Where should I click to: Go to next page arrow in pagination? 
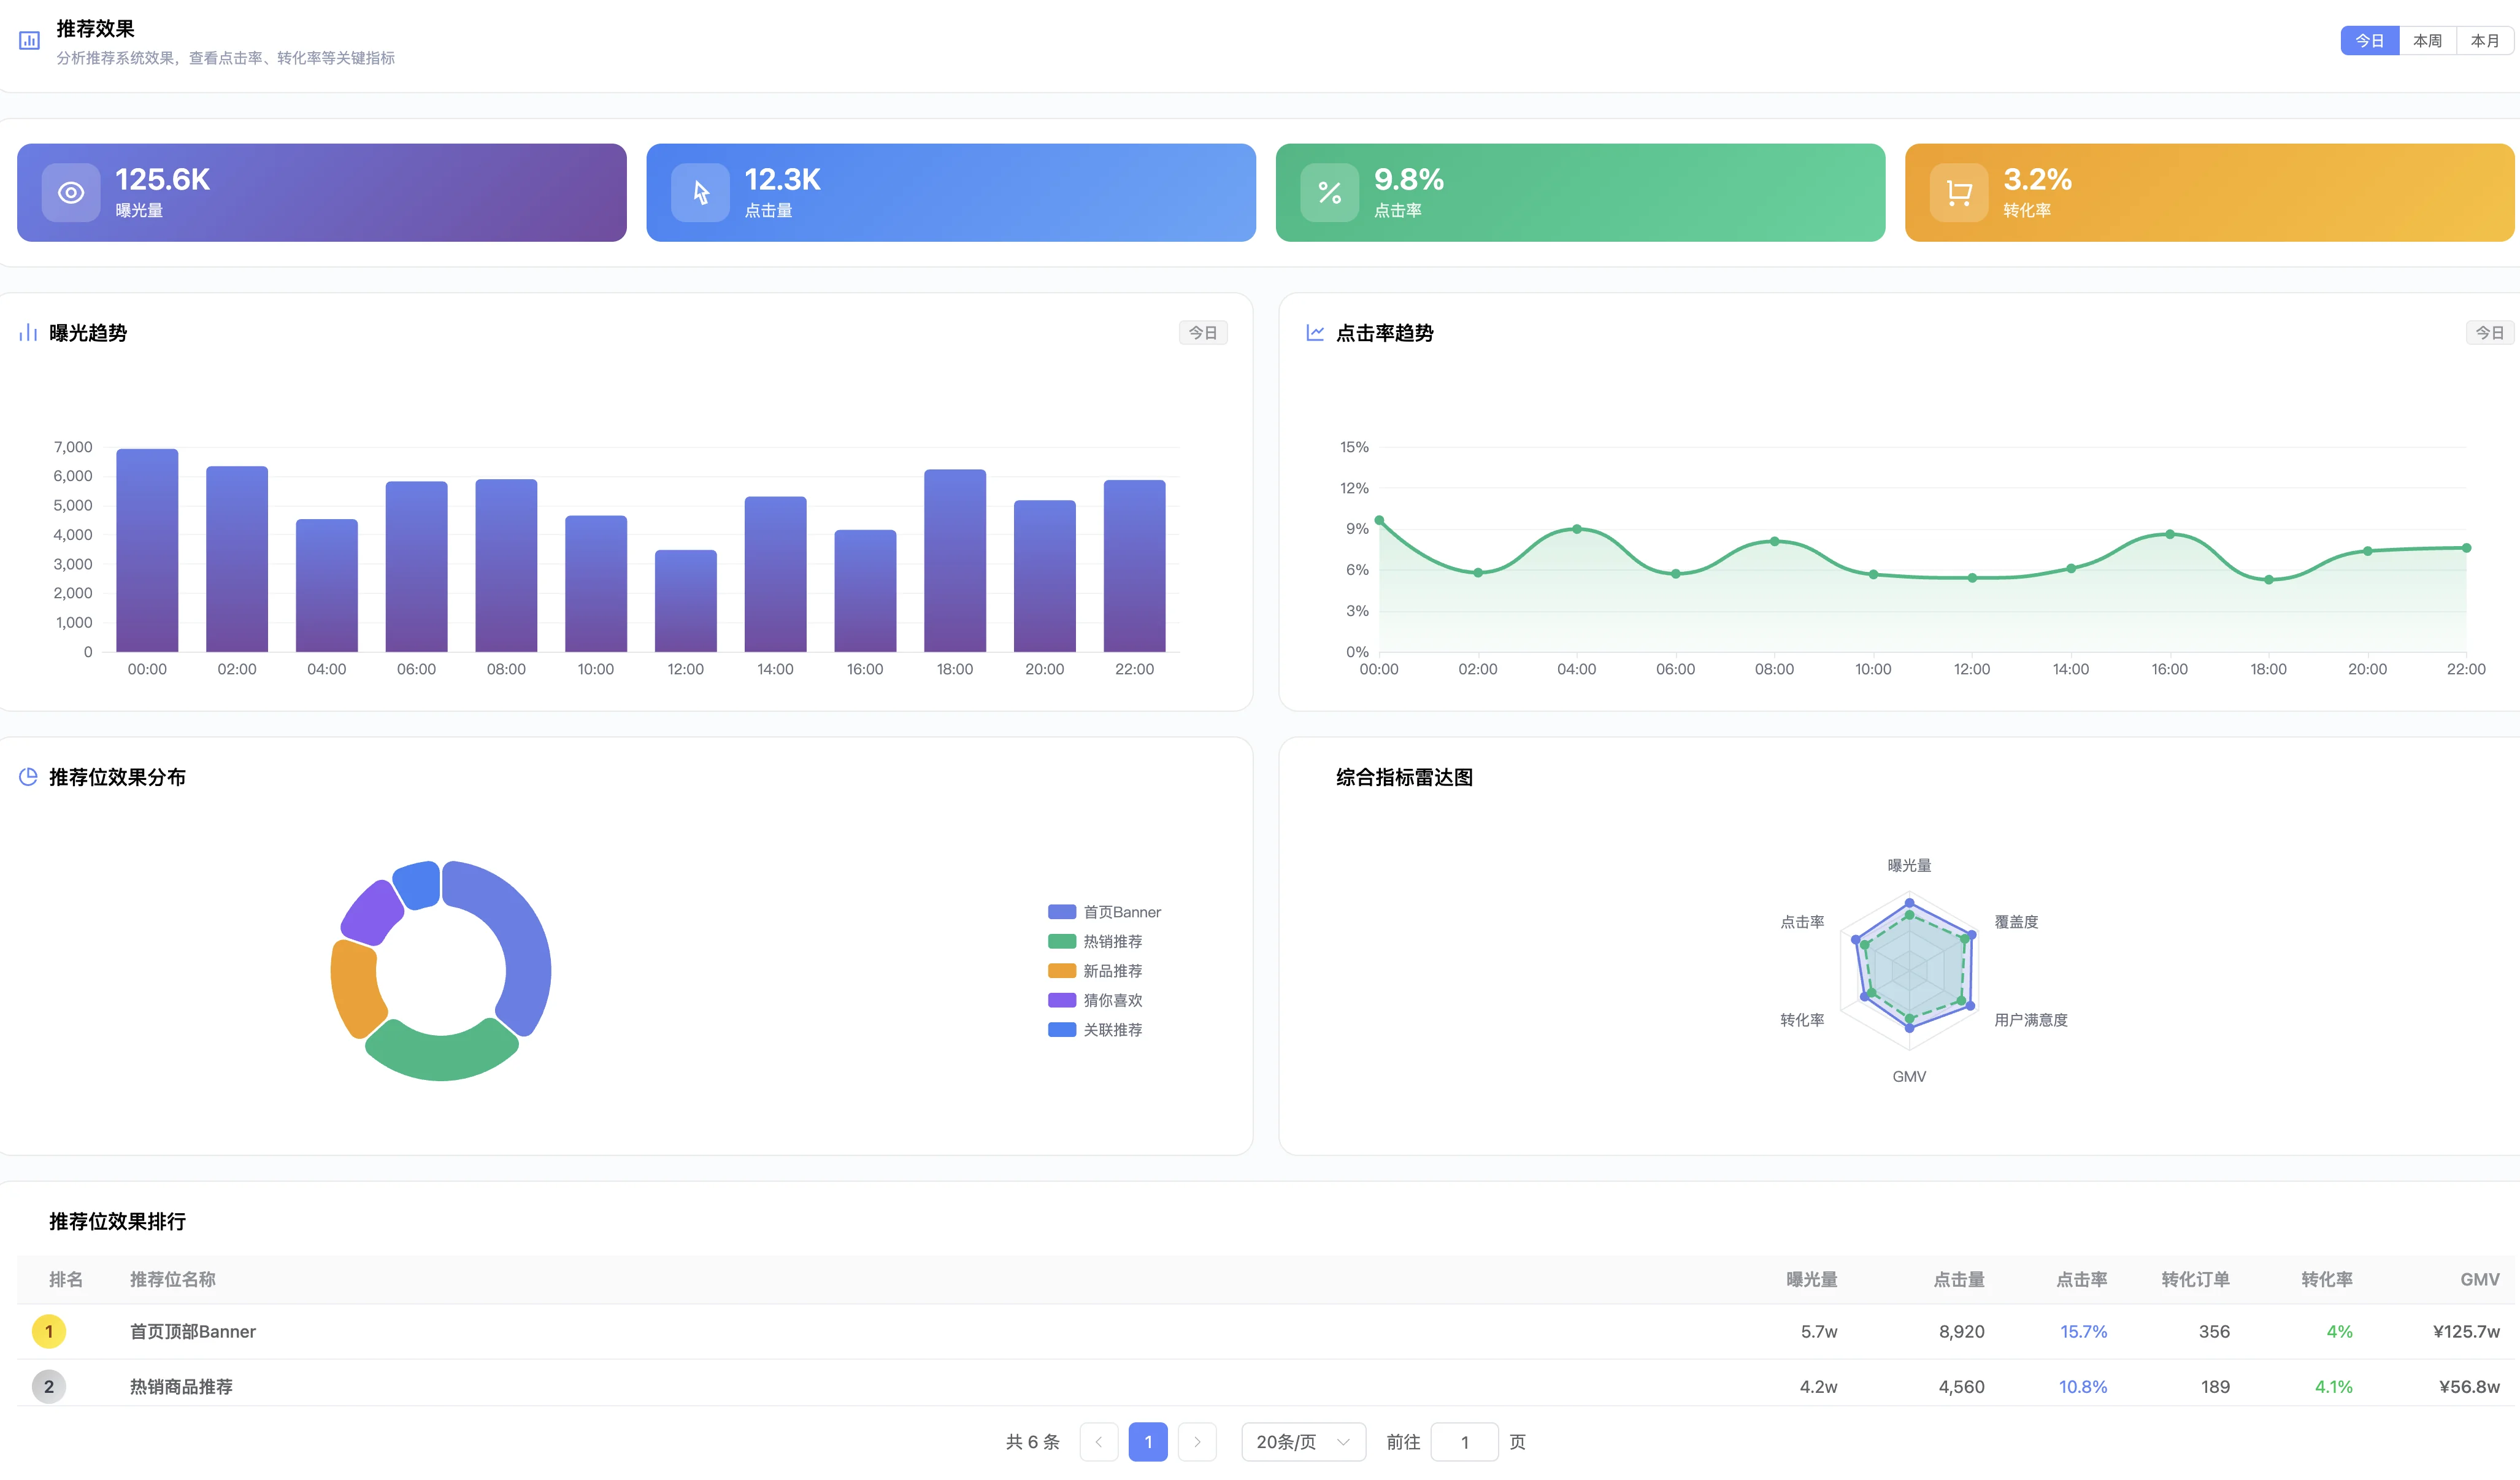coord(1197,1442)
